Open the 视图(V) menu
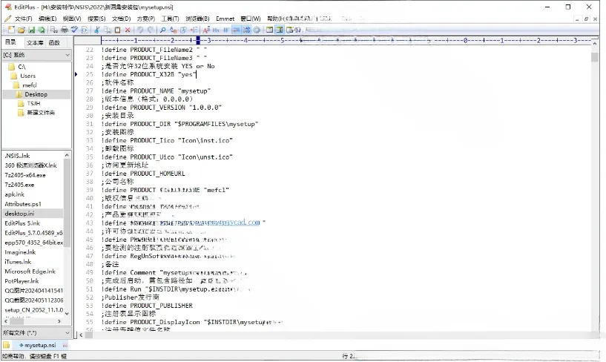606x362 pixels. [72, 19]
